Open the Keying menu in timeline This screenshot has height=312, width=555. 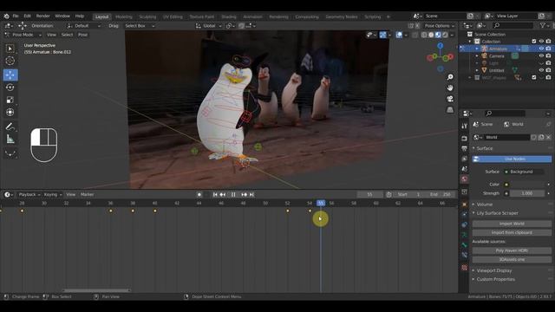(x=52, y=194)
